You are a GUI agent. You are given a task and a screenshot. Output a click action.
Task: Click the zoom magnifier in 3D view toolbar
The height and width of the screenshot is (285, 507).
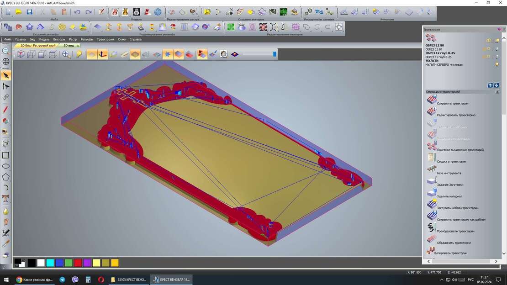(x=66, y=54)
